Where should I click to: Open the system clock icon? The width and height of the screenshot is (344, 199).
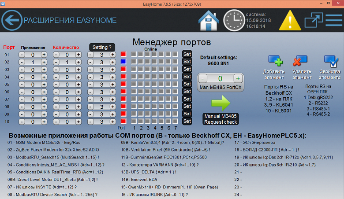pos(234,20)
